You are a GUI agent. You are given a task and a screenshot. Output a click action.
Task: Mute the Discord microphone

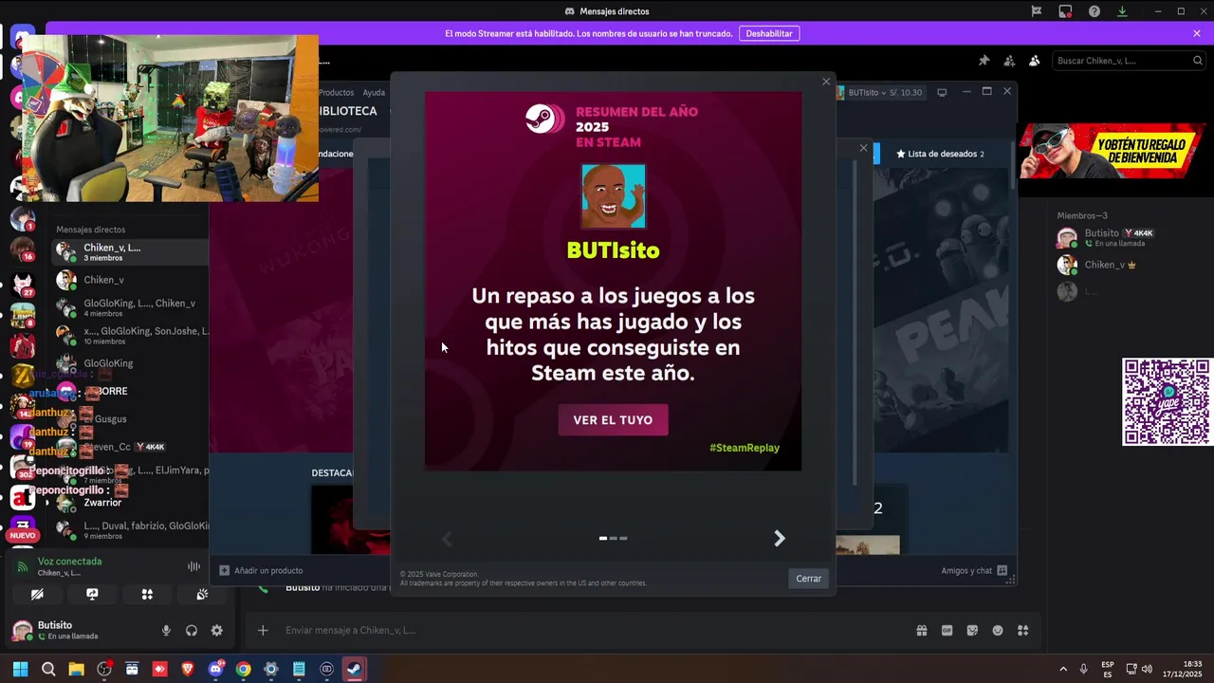click(166, 630)
